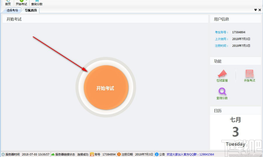The width and height of the screenshot is (263, 157).
Task: Close the current tab with the X
Action: click(x=260, y=10)
